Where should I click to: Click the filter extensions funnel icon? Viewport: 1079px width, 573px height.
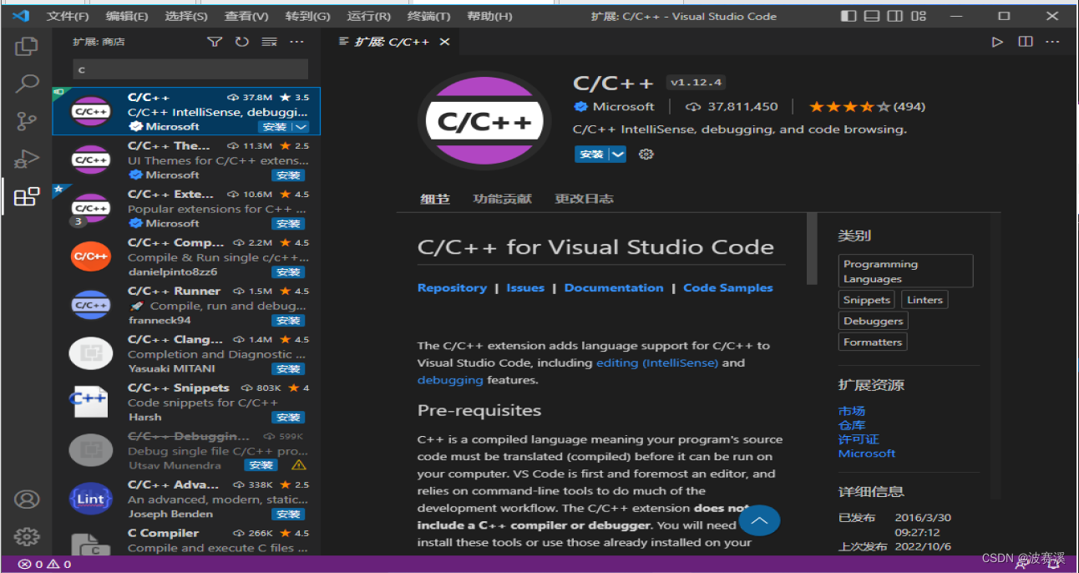(x=215, y=42)
